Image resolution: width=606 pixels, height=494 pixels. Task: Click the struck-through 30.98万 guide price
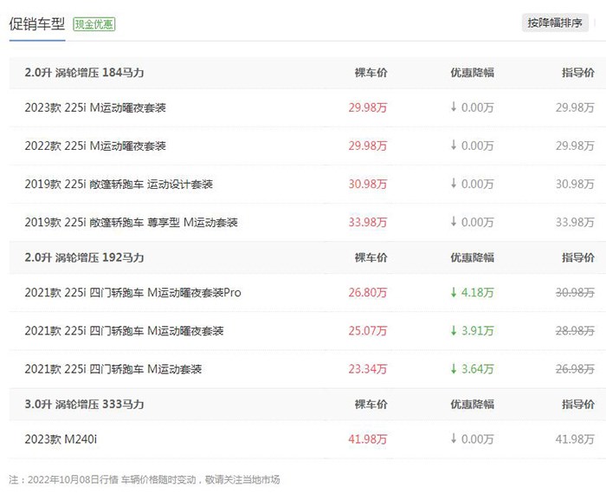pos(575,292)
